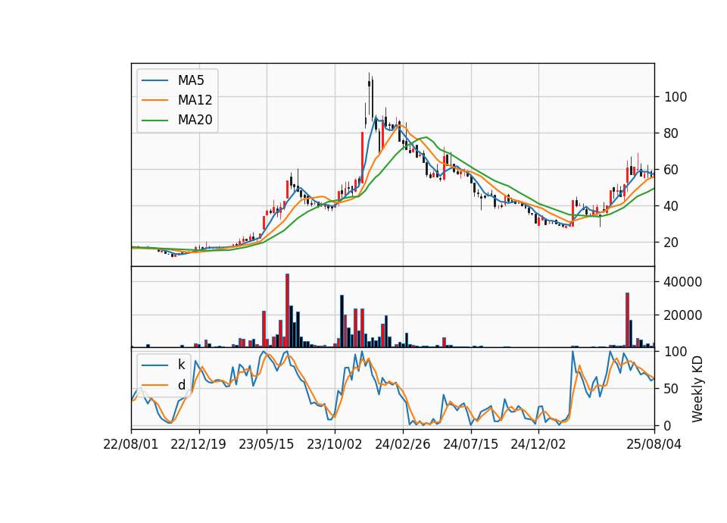Click the tallest volume bar near 40000
Image resolution: width=727 pixels, height=523 pixels.
pyautogui.click(x=288, y=311)
